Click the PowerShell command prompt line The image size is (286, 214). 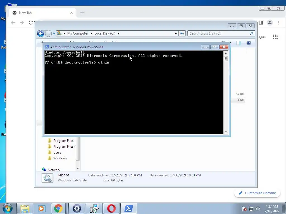[x=77, y=62]
